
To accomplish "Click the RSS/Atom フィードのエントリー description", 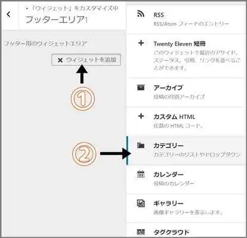I will point(192,24).
